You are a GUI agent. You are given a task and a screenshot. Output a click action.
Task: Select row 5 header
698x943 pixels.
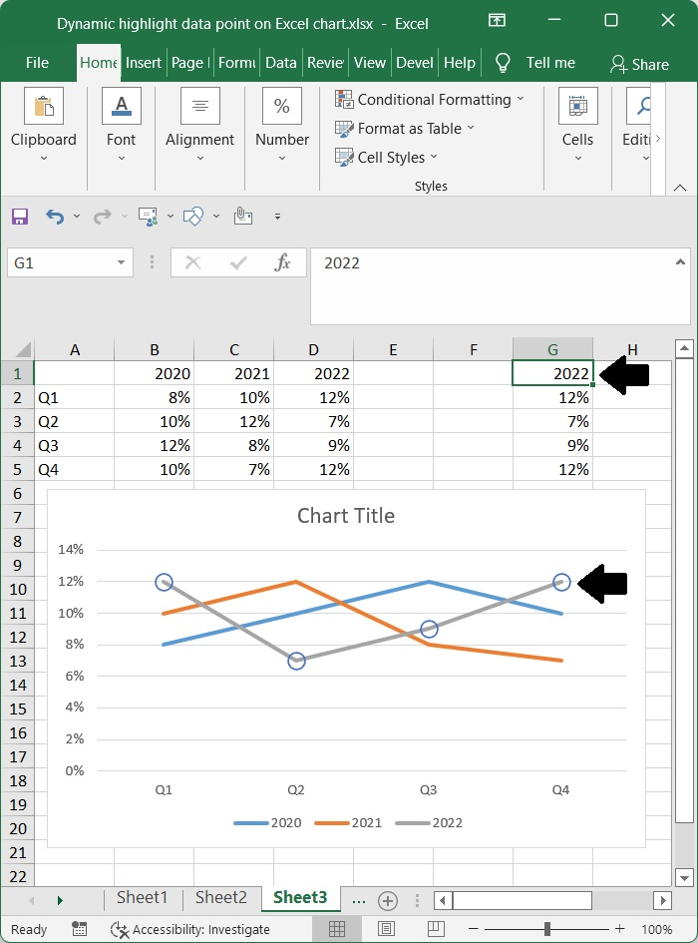[x=17, y=469]
